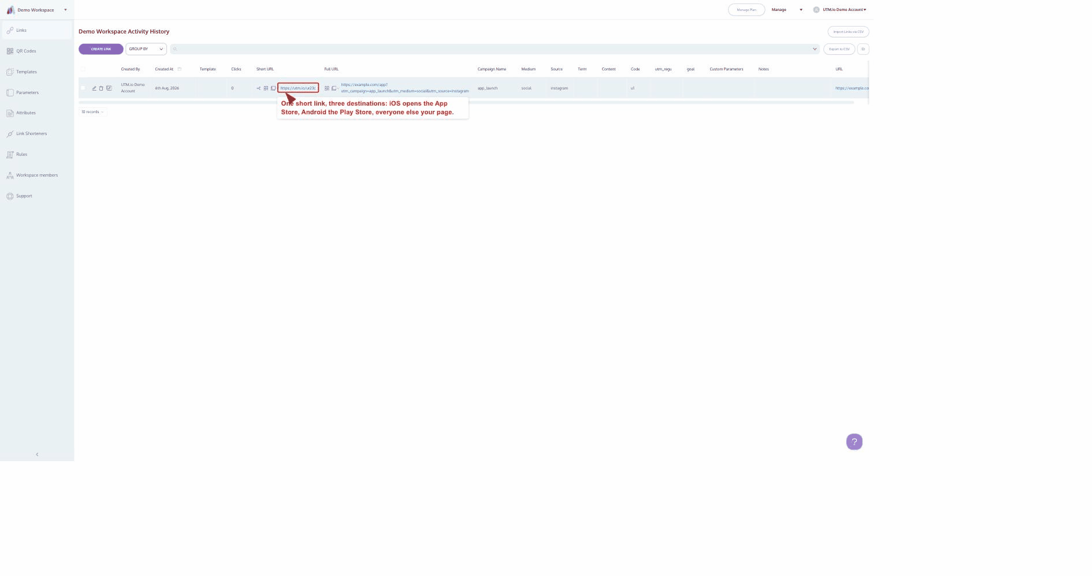
Task: Open QR Codes in the sidebar
Action: click(37, 51)
